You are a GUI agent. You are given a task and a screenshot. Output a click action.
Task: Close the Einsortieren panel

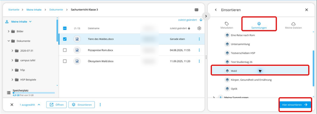[x=306, y=10]
